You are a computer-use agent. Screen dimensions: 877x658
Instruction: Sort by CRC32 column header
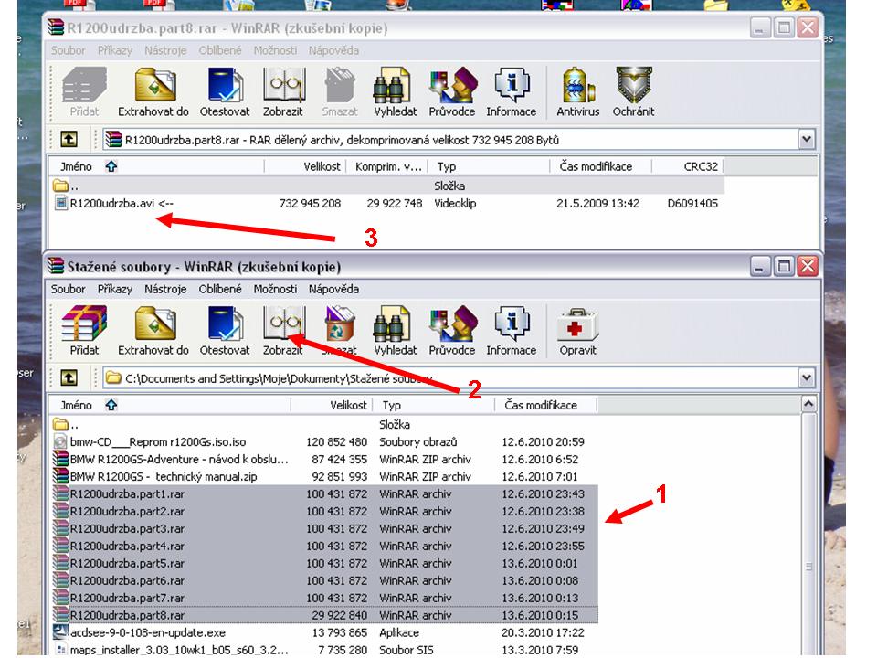click(x=687, y=166)
